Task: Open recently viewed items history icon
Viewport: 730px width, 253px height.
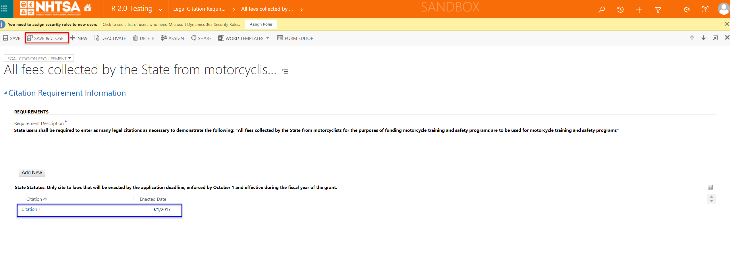Action: [620, 10]
